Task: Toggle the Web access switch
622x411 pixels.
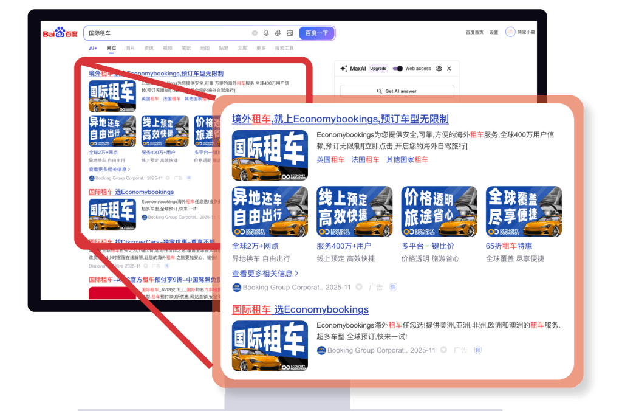Action: point(398,69)
